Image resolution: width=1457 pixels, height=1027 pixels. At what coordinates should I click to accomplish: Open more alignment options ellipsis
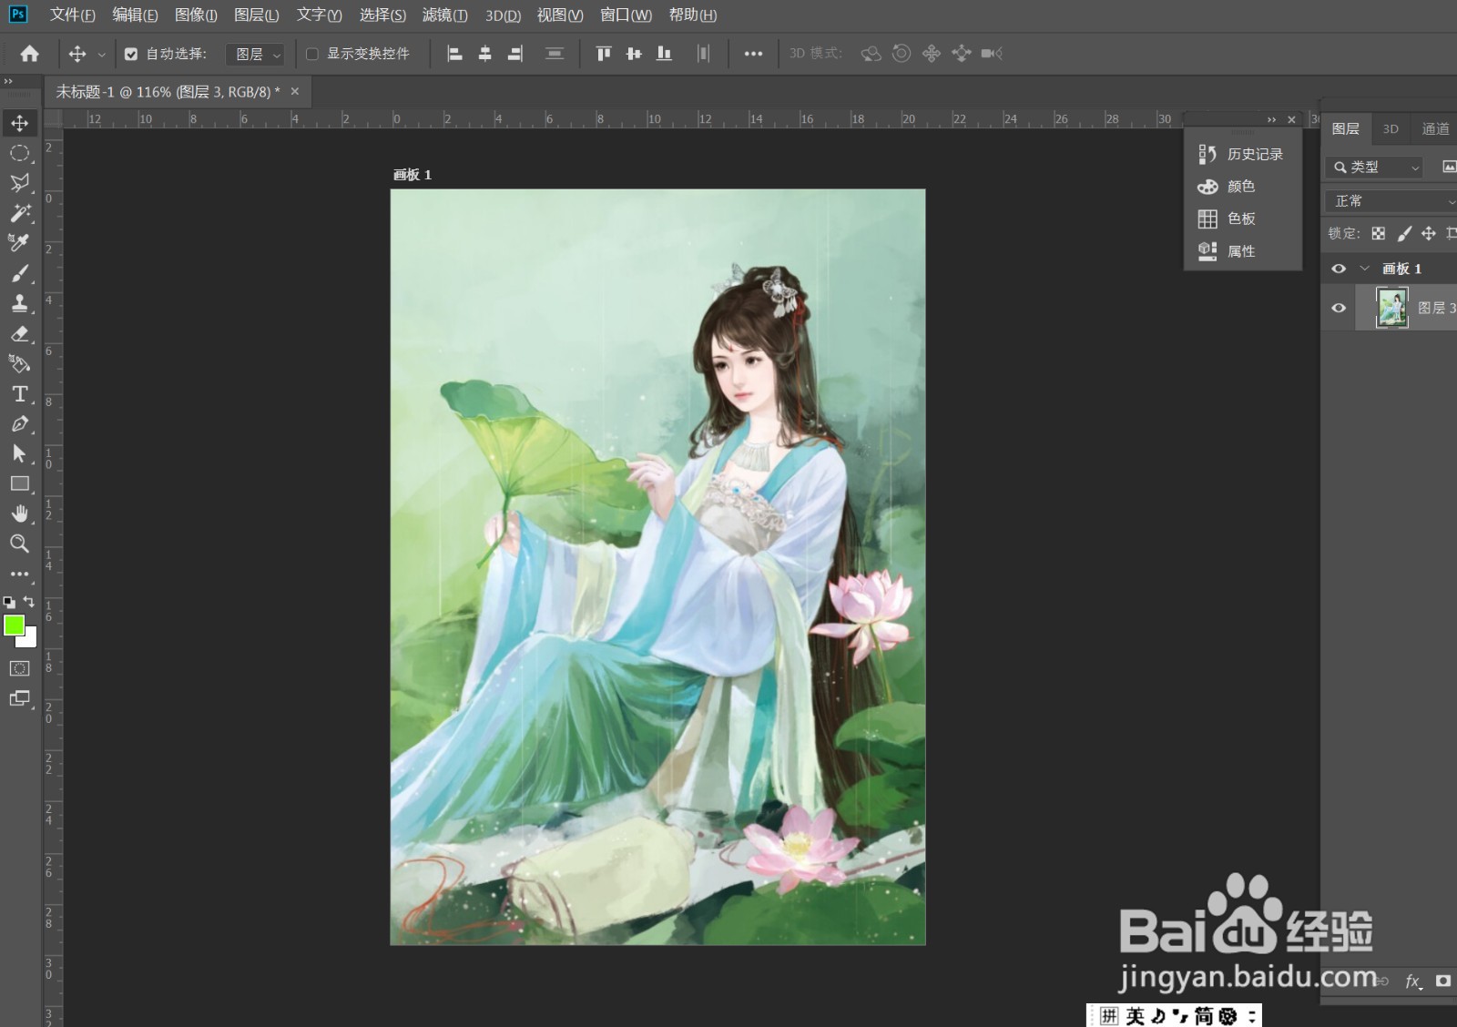753,54
